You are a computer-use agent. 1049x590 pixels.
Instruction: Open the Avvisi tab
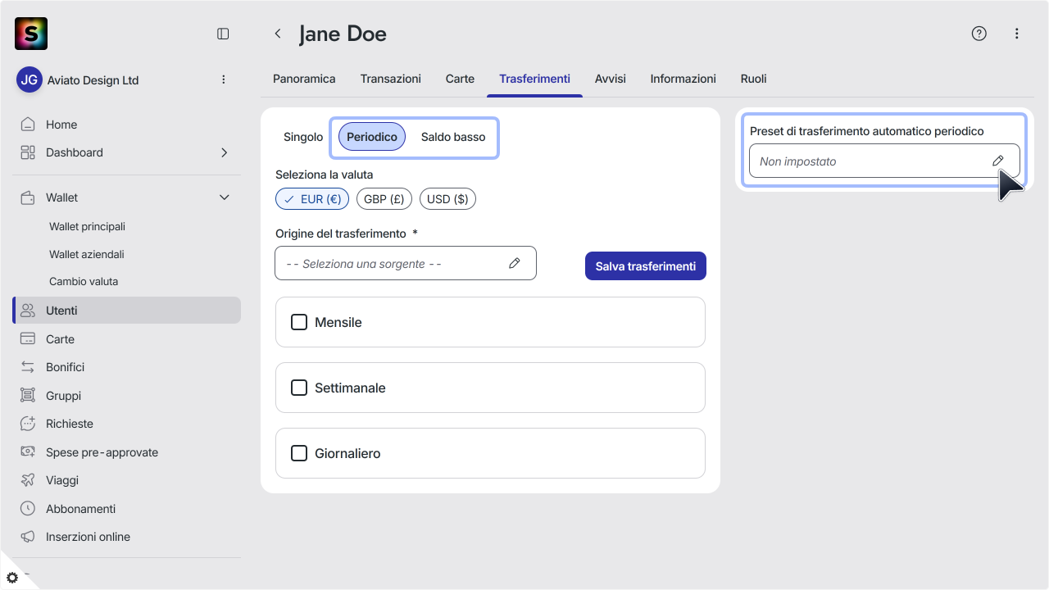pos(611,79)
